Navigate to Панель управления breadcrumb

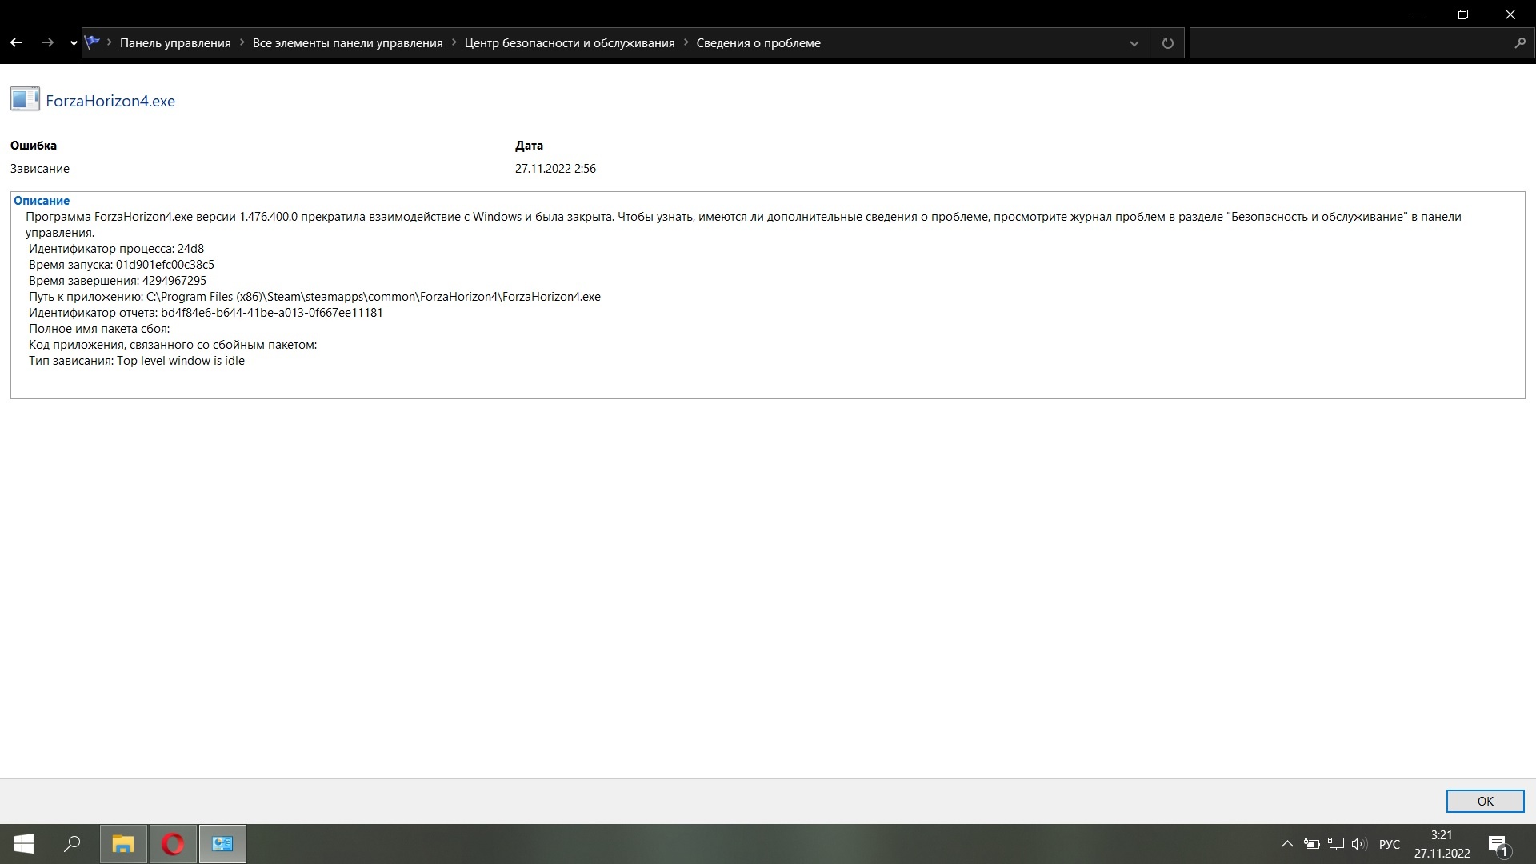(x=175, y=43)
